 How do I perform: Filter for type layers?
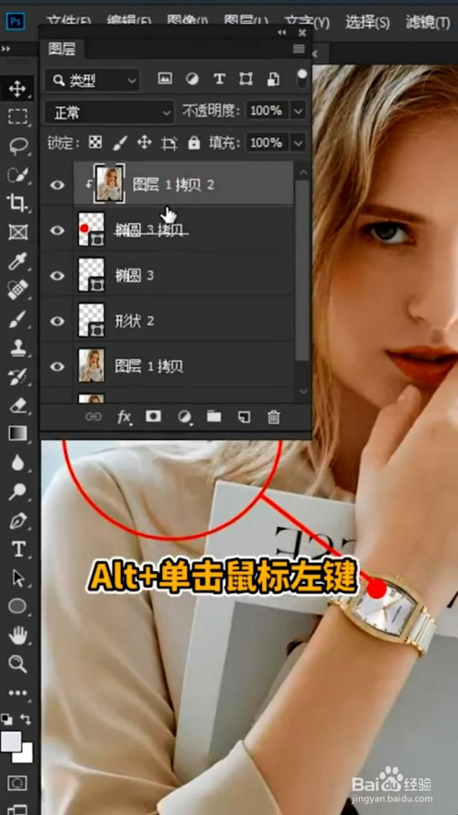pos(219,79)
